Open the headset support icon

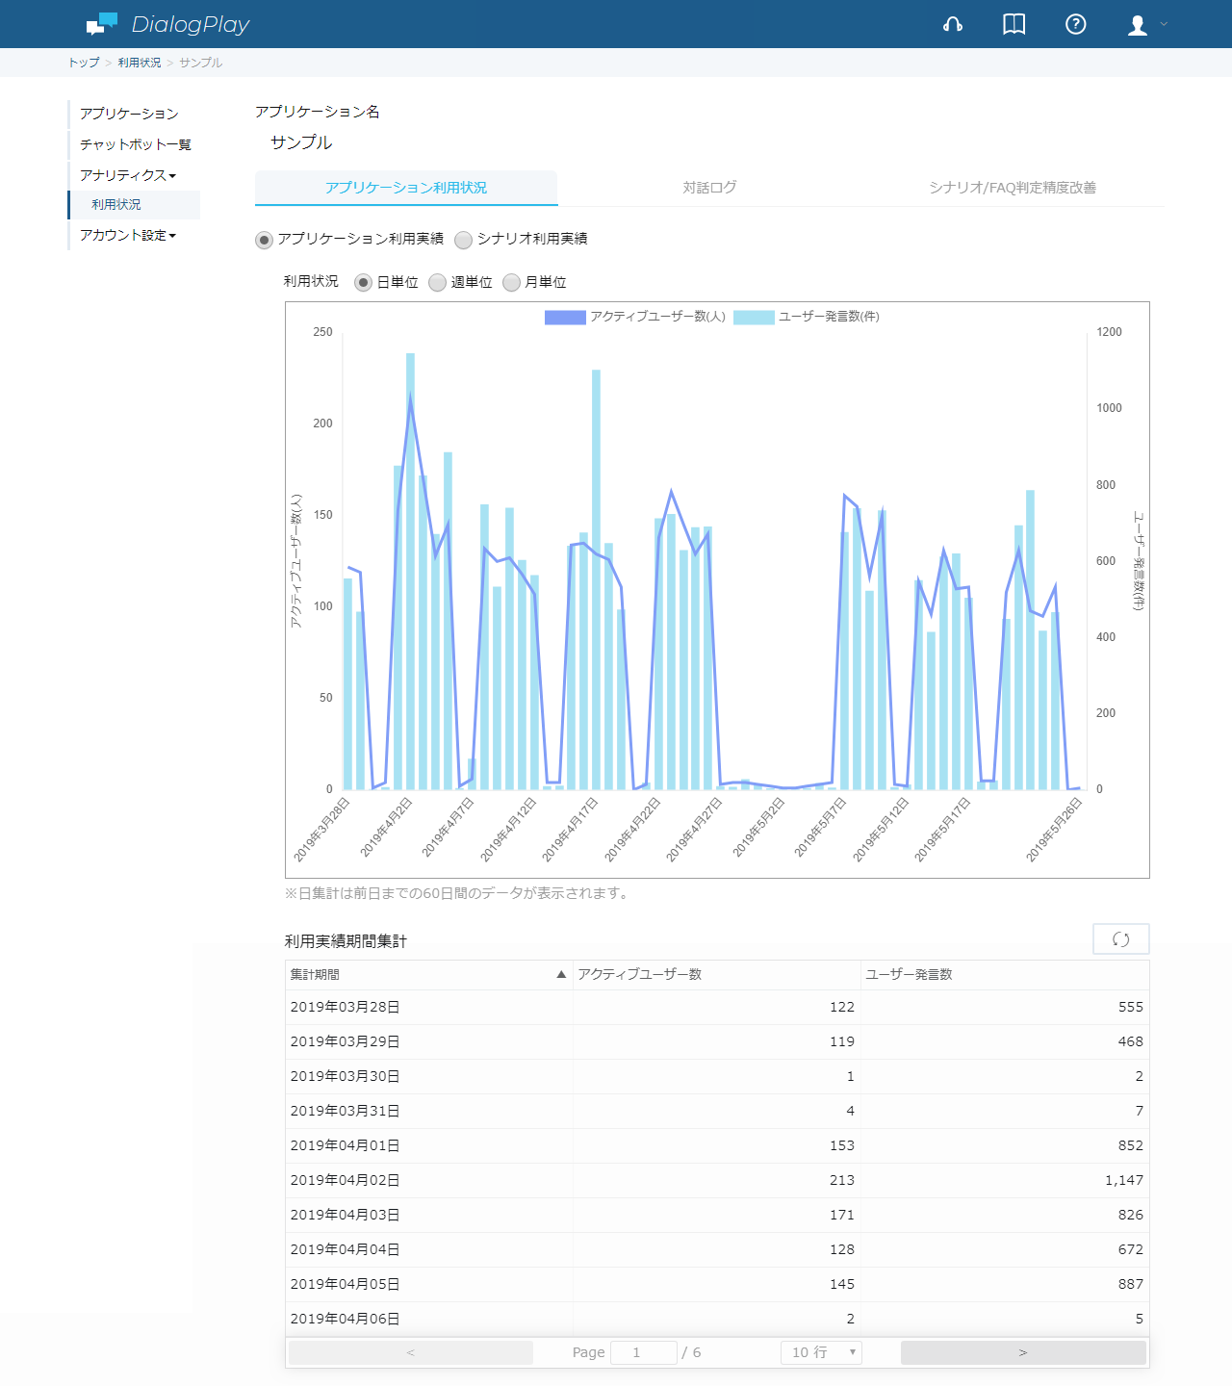tap(953, 24)
